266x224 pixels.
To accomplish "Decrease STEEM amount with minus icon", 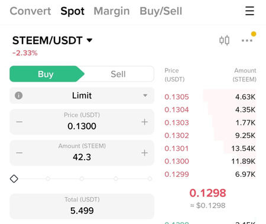I will coord(20,153).
